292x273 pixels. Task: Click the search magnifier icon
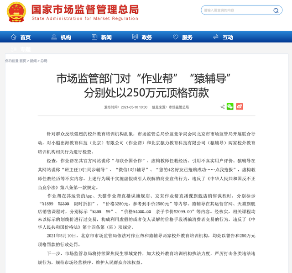[276, 10]
